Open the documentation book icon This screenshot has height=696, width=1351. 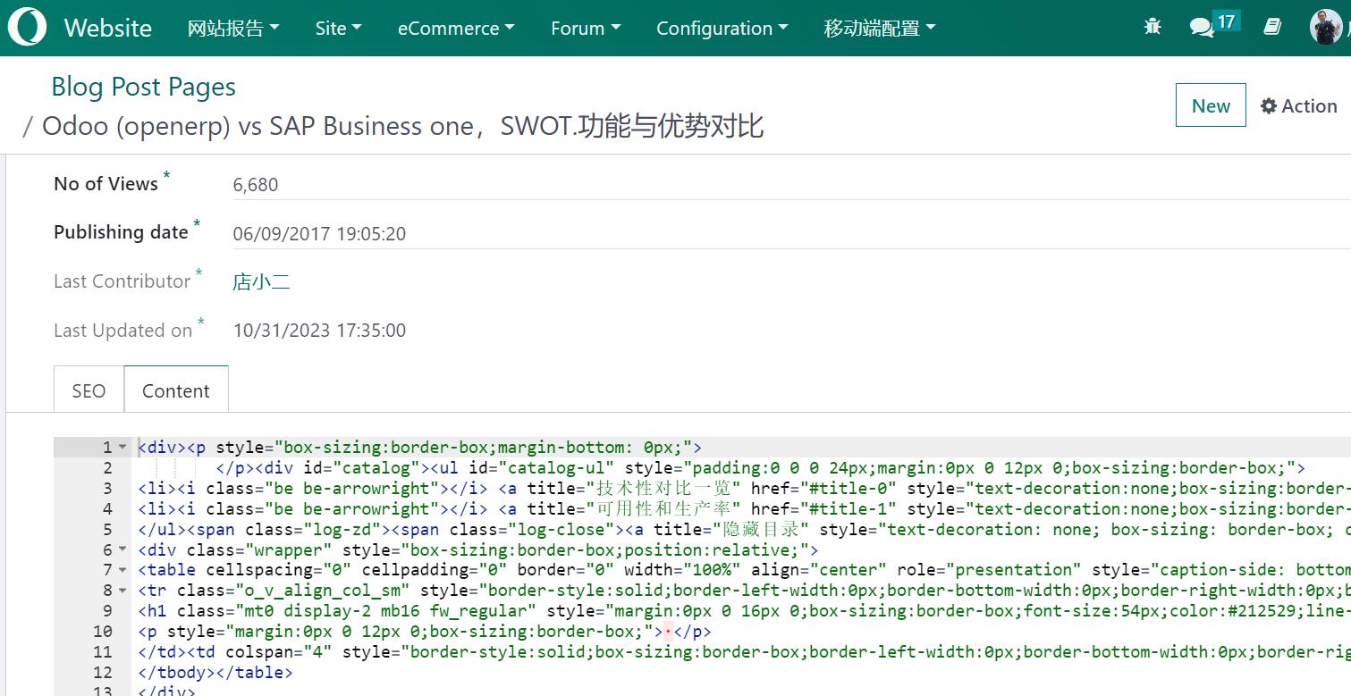1272,27
